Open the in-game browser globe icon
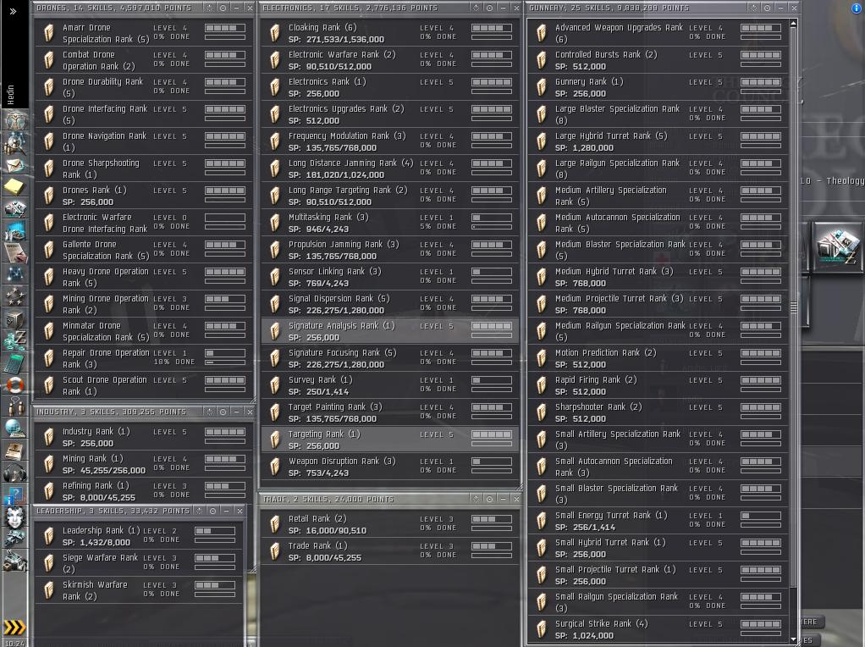This screenshot has height=647, width=865. (x=15, y=428)
